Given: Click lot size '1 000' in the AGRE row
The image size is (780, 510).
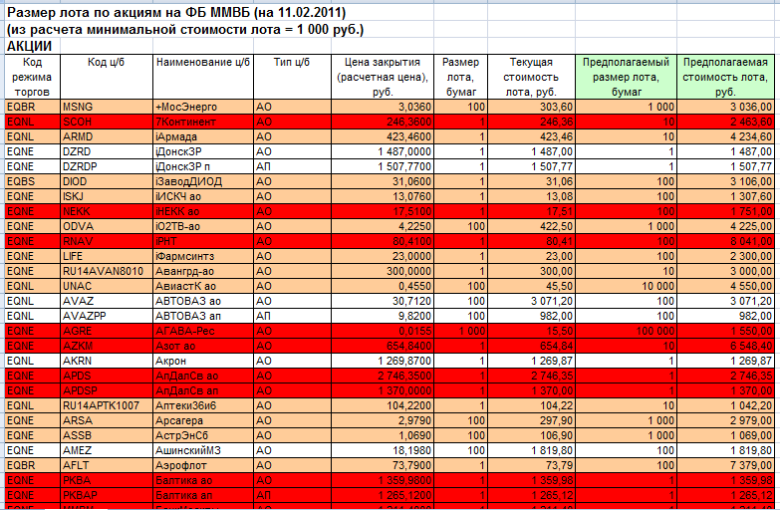Looking at the screenshot, I should pos(460,331).
